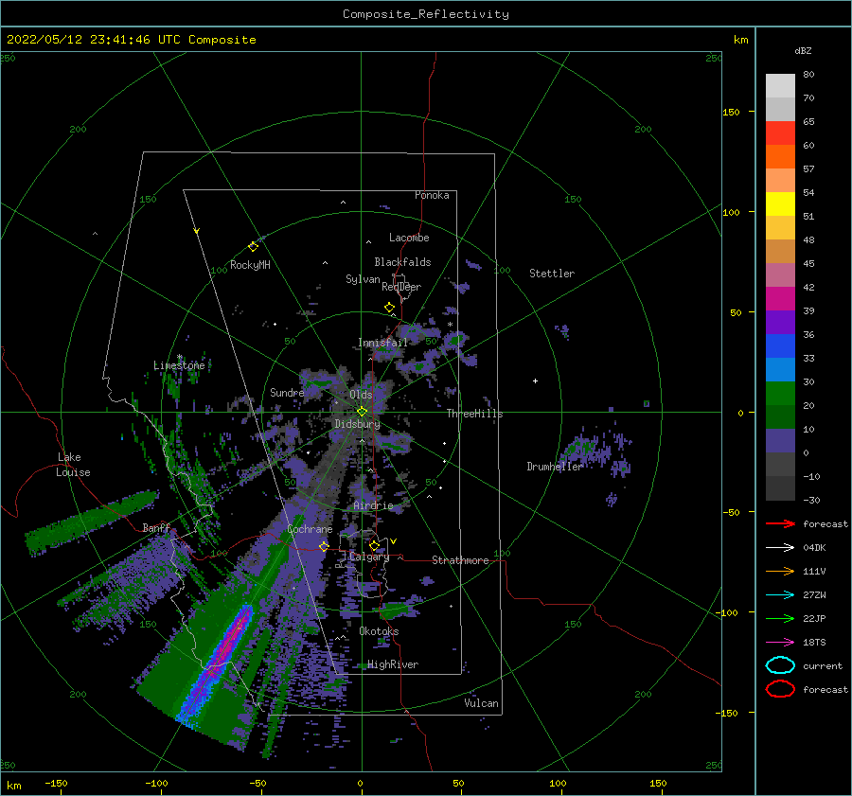Select the orange 111V arrow symbol

[780, 571]
